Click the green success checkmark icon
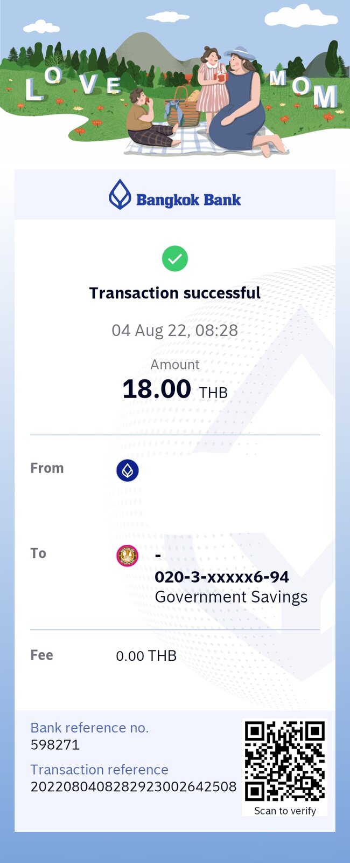 (x=175, y=258)
